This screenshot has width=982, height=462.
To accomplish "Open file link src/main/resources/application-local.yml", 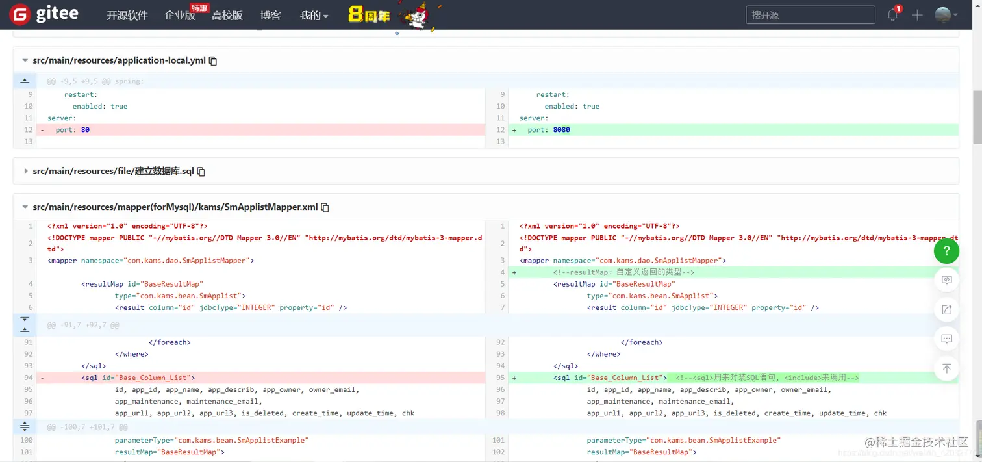I will click(x=119, y=60).
